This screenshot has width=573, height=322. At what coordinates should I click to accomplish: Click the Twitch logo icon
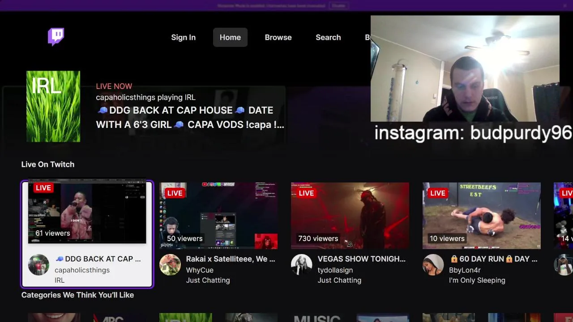[x=56, y=37]
